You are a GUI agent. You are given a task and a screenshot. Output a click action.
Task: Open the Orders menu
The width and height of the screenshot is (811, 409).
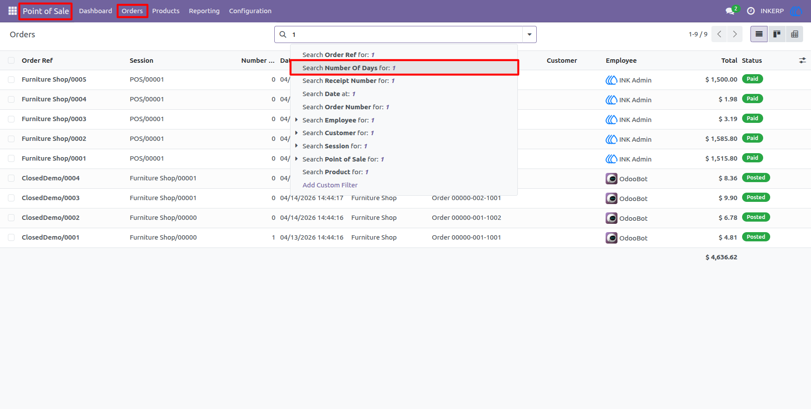(x=132, y=11)
